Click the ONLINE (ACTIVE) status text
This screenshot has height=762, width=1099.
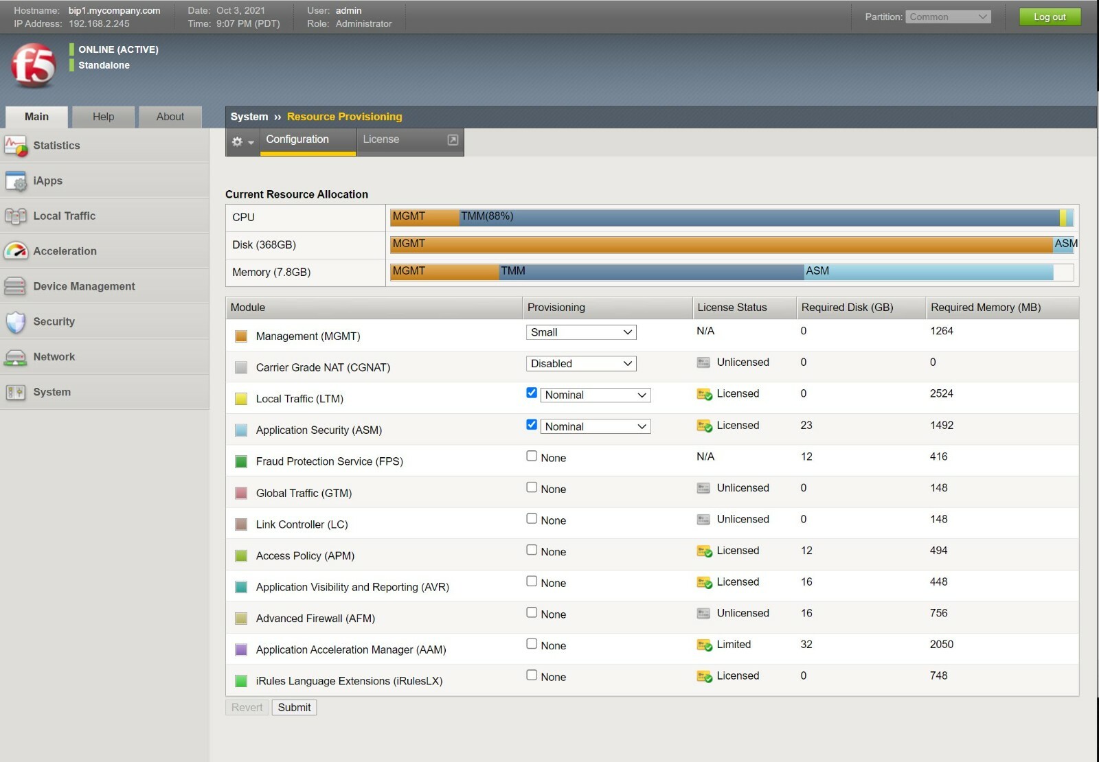(x=118, y=49)
